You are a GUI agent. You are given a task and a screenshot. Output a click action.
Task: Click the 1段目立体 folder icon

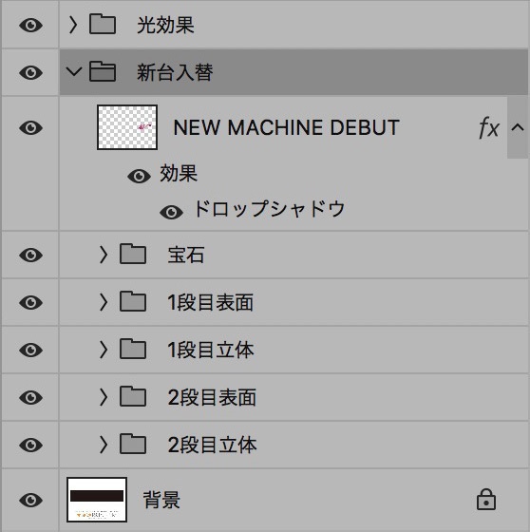click(133, 349)
